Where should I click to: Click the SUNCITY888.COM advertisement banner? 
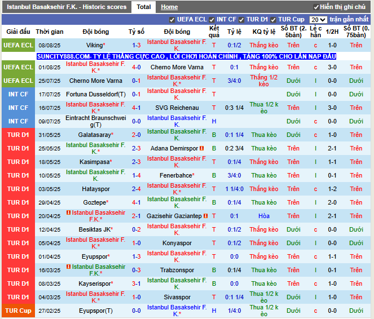point(186,56)
